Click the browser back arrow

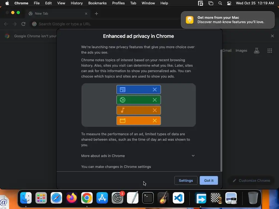coord(6,24)
